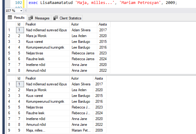Click 'Maja, milles...' cell in second grid
196x134 pixels.
[36, 130]
